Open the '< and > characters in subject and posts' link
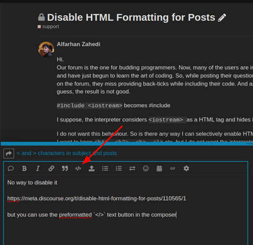253x245 pixels. point(67,153)
